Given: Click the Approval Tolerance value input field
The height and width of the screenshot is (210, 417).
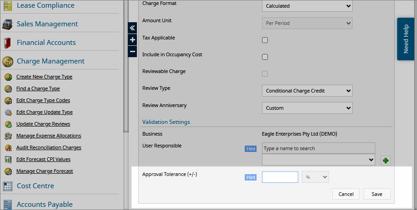Looking at the screenshot, I should coord(280,177).
